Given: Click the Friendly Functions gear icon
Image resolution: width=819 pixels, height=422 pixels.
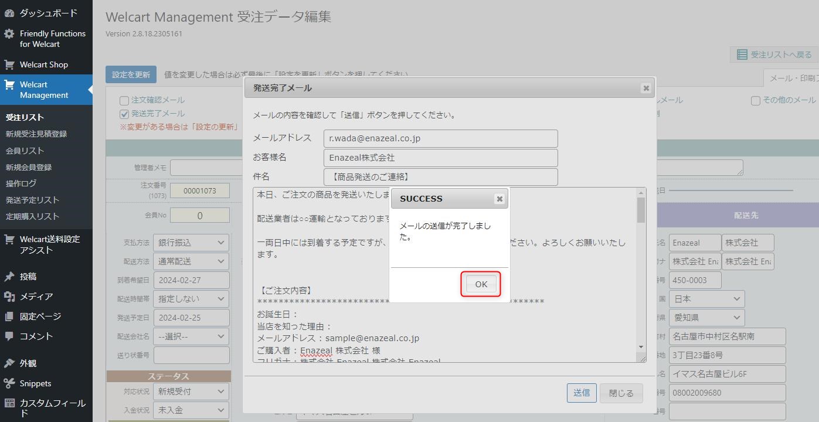Looking at the screenshot, I should 9,34.
